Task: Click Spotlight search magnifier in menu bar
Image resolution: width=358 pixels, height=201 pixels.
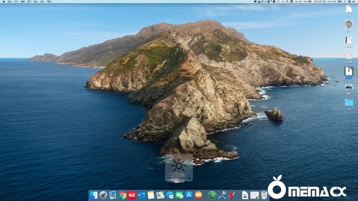Action: (x=345, y=2)
